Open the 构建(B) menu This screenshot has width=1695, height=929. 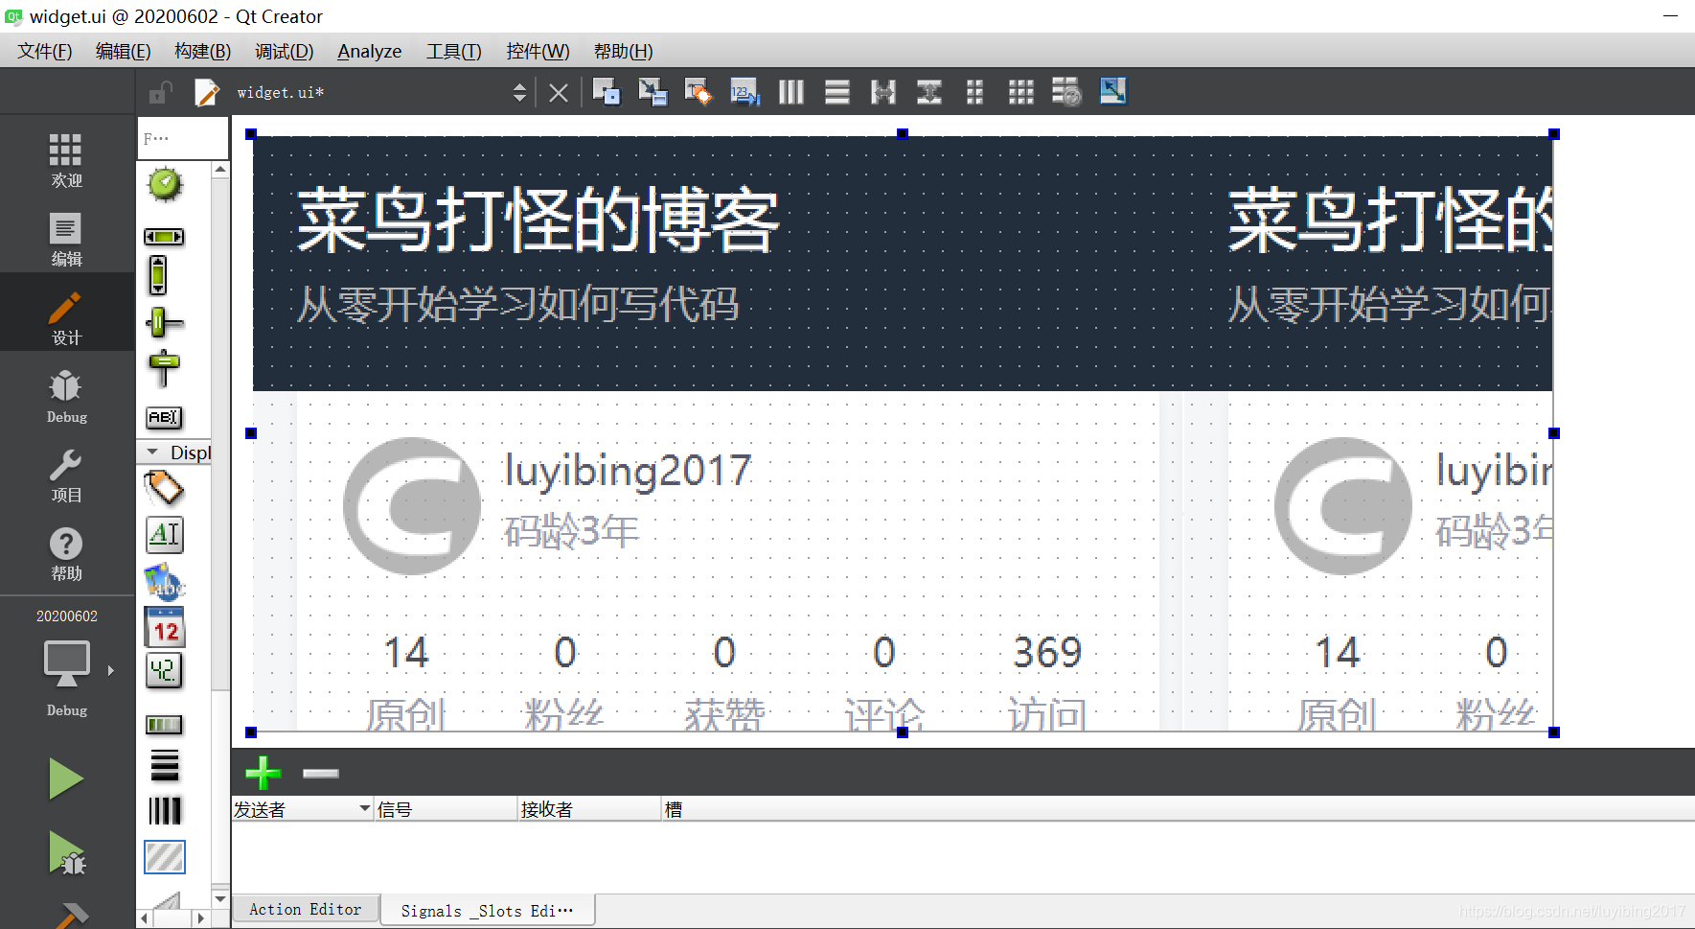coord(202,51)
